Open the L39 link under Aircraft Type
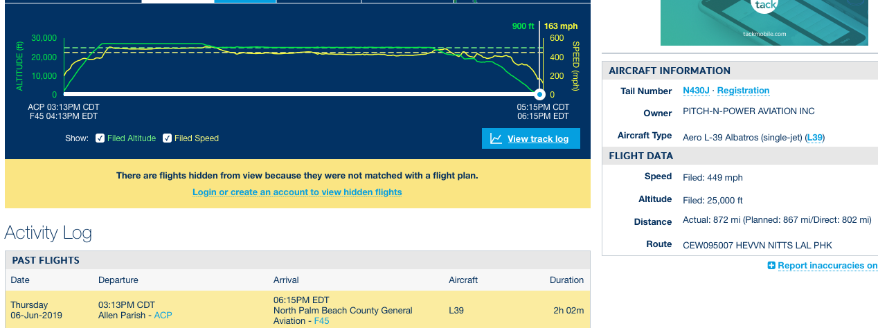 [815, 138]
